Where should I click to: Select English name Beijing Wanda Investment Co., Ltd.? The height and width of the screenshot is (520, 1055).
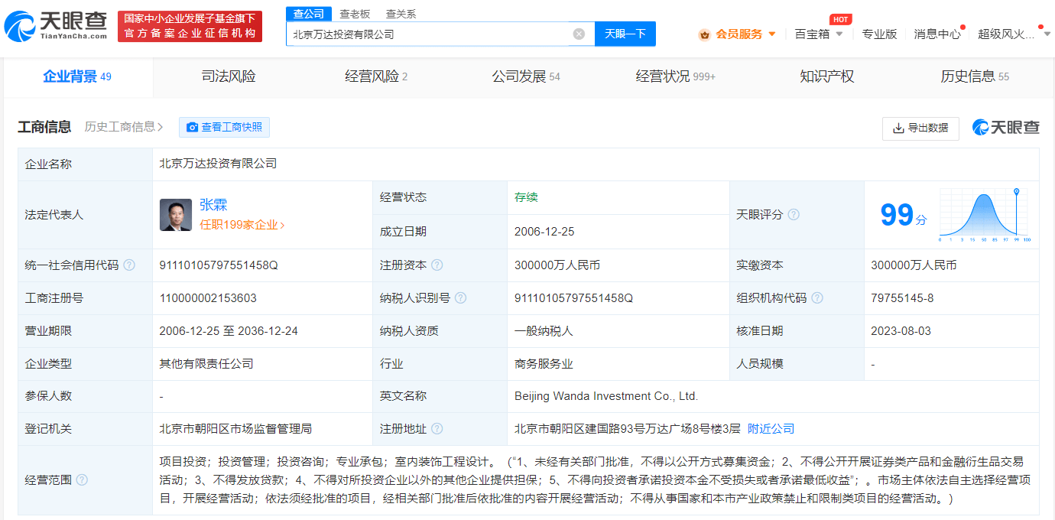pos(607,396)
